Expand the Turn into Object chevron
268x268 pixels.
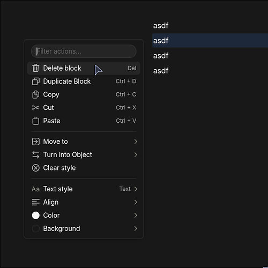click(136, 155)
